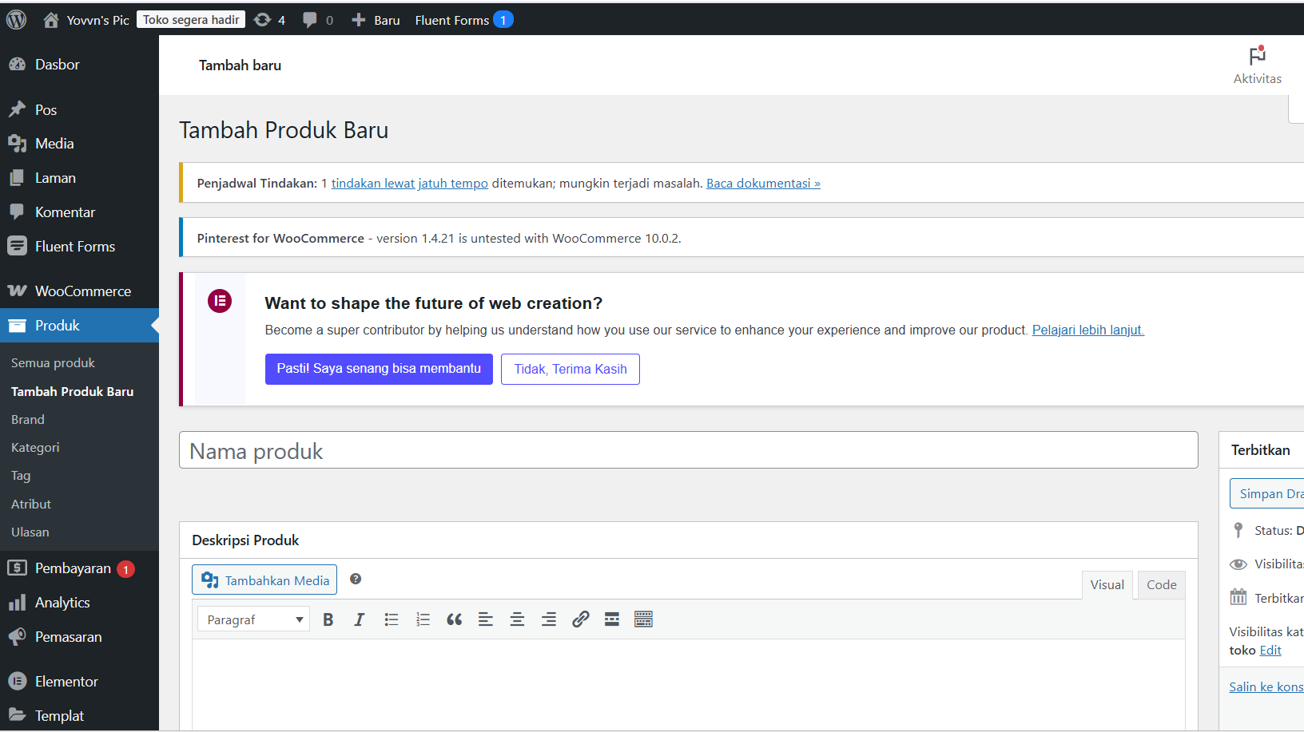Open the Aktivitas flag panel
Screen dimensions: 1304x732
coord(1257,65)
